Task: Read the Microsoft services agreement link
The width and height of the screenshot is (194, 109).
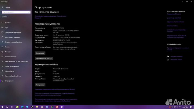Action: [54, 94]
